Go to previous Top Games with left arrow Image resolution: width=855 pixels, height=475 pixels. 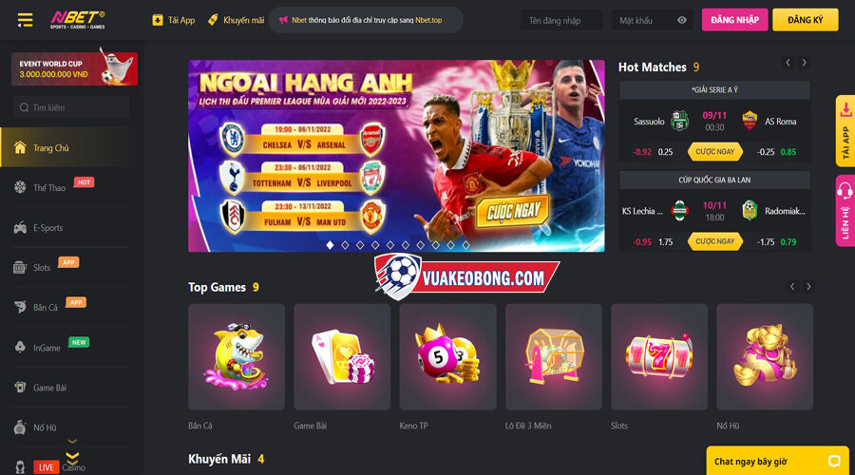[792, 286]
